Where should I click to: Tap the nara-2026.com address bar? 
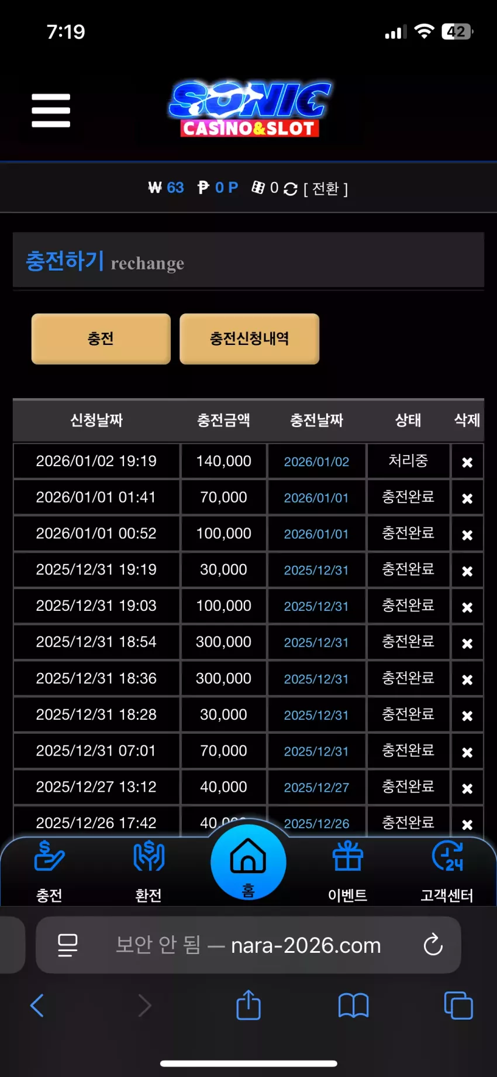click(248, 945)
